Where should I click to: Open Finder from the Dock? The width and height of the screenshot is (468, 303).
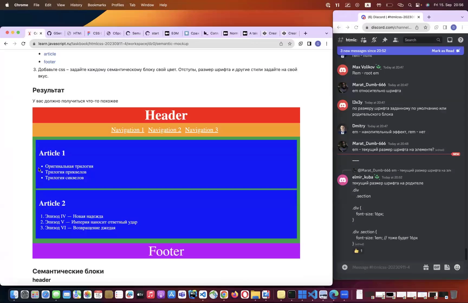tap(14, 294)
